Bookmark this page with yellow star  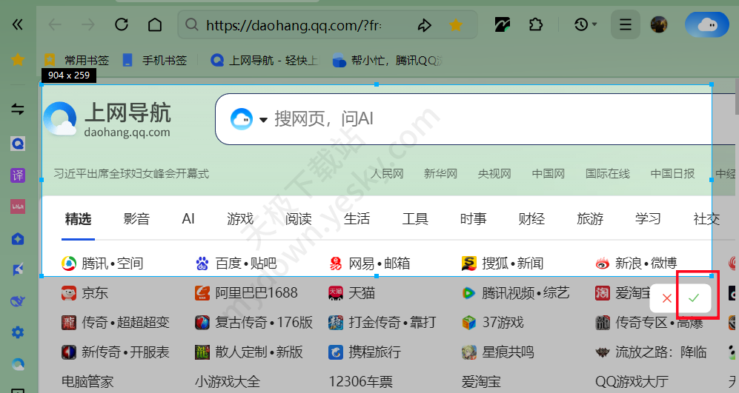pos(455,25)
